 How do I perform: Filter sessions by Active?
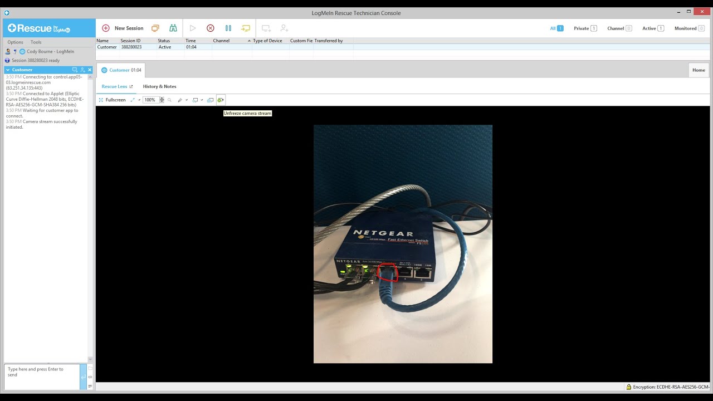[x=653, y=28]
